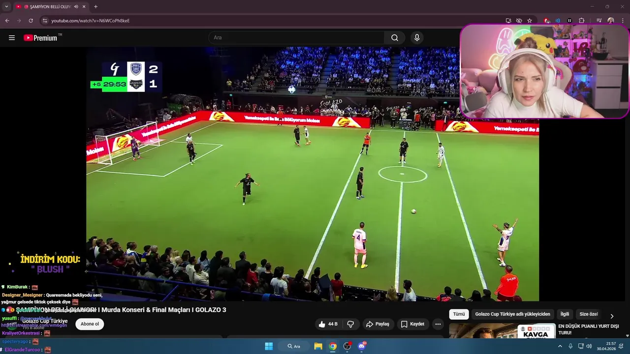This screenshot has width=630, height=354.
Task: Open File Explorer from the taskbar
Action: point(318,346)
